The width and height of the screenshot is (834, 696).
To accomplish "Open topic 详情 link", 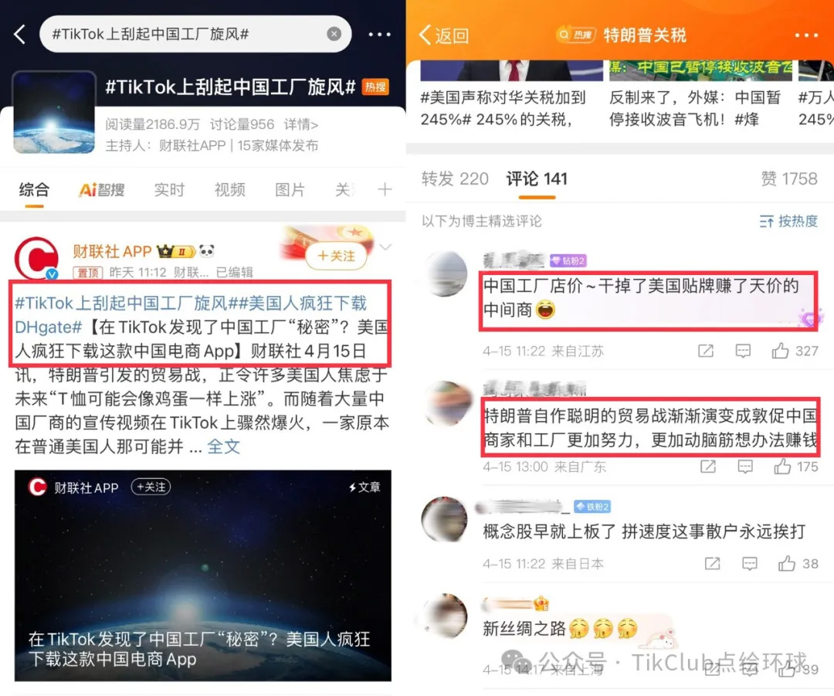I will (x=301, y=124).
